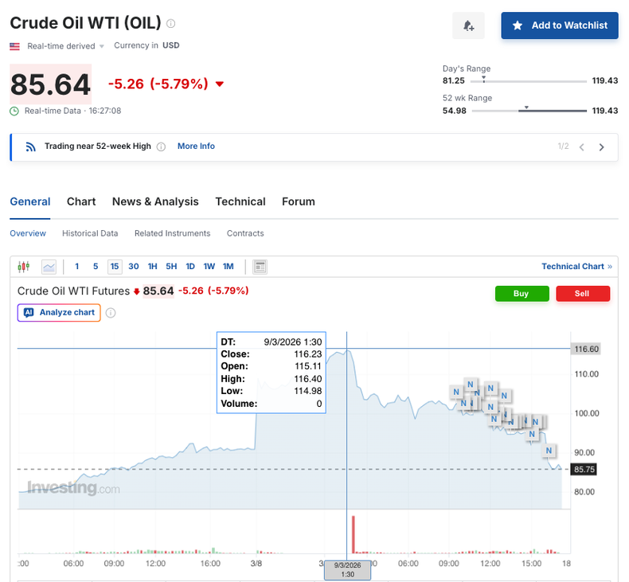Click the Day's Range slider marker
This screenshot has width=629, height=582.
point(484,79)
